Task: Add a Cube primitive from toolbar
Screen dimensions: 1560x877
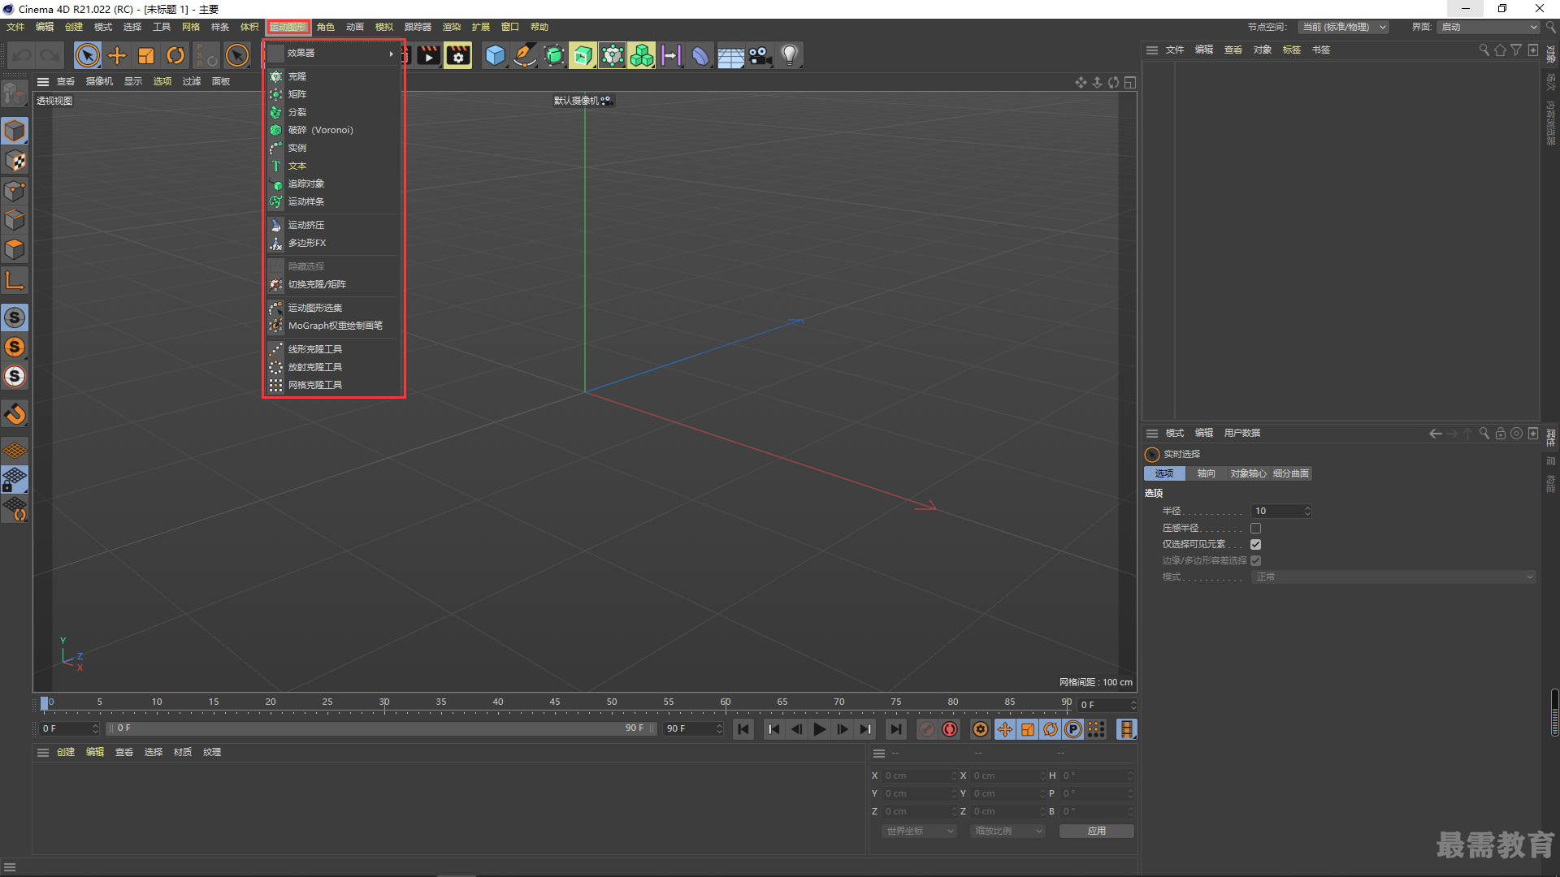Action: (495, 55)
